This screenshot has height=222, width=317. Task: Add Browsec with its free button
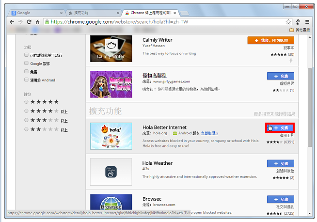pyautogui.click(x=281, y=199)
